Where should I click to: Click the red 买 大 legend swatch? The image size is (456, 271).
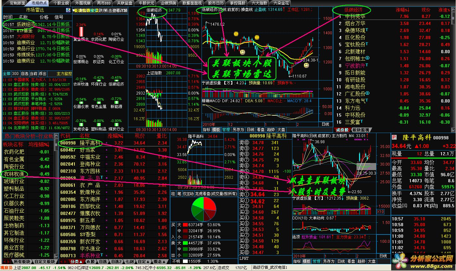tap(185, 225)
